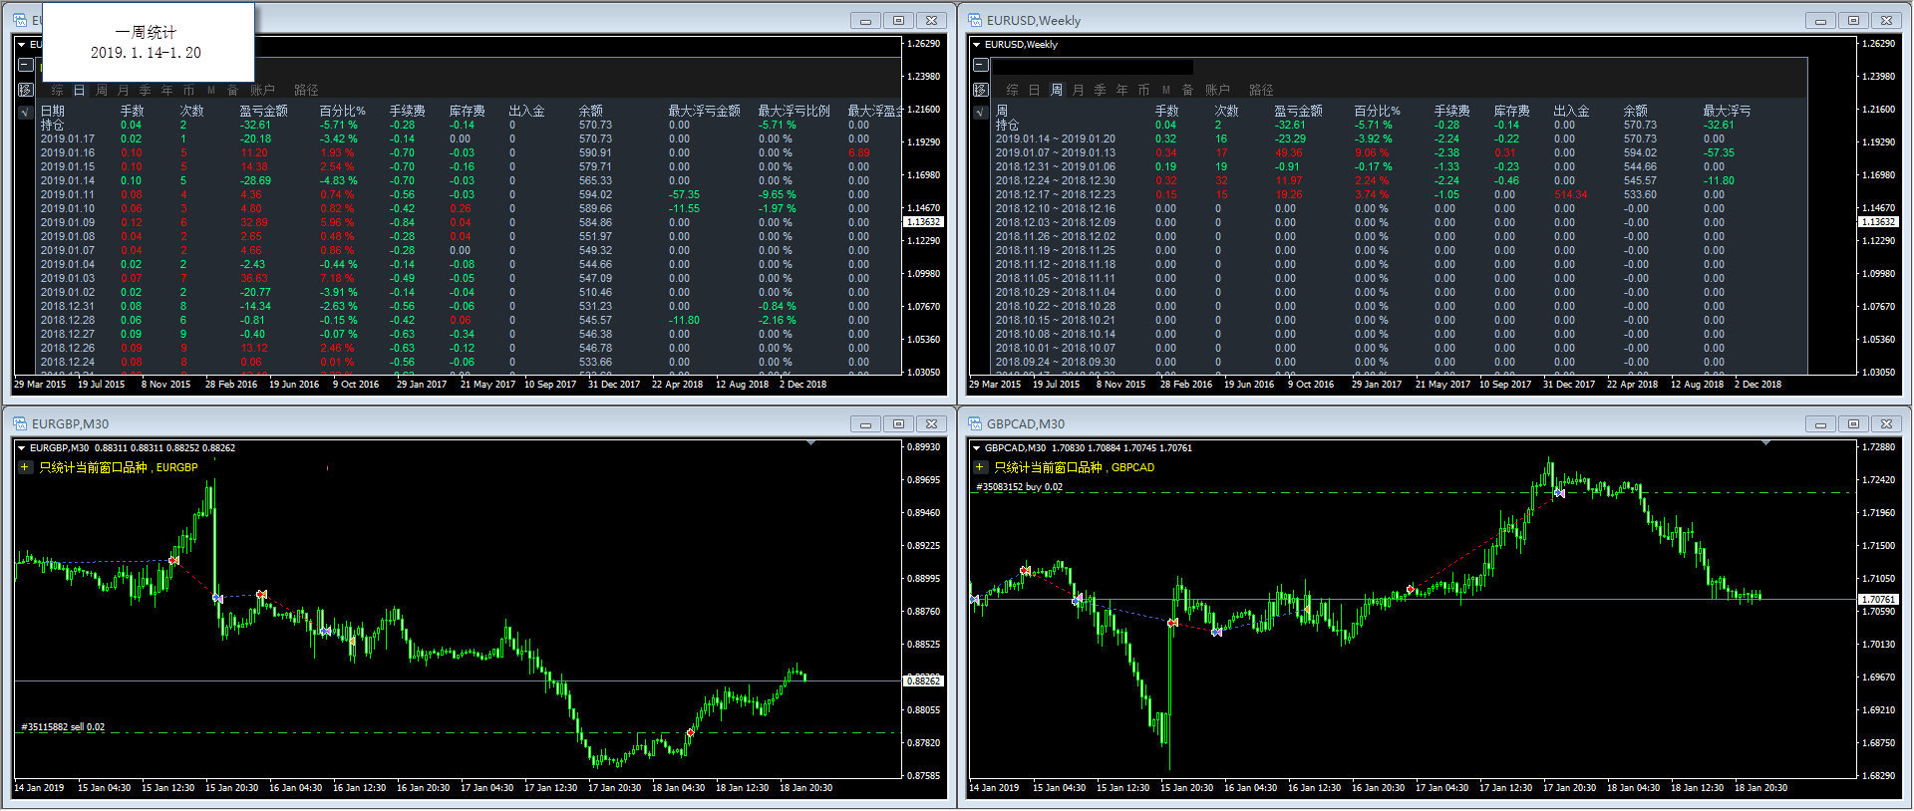Open chart dropdown triangle in EURGBP,M30 chart
Viewport: 1914px width, 811px height.
point(22,448)
